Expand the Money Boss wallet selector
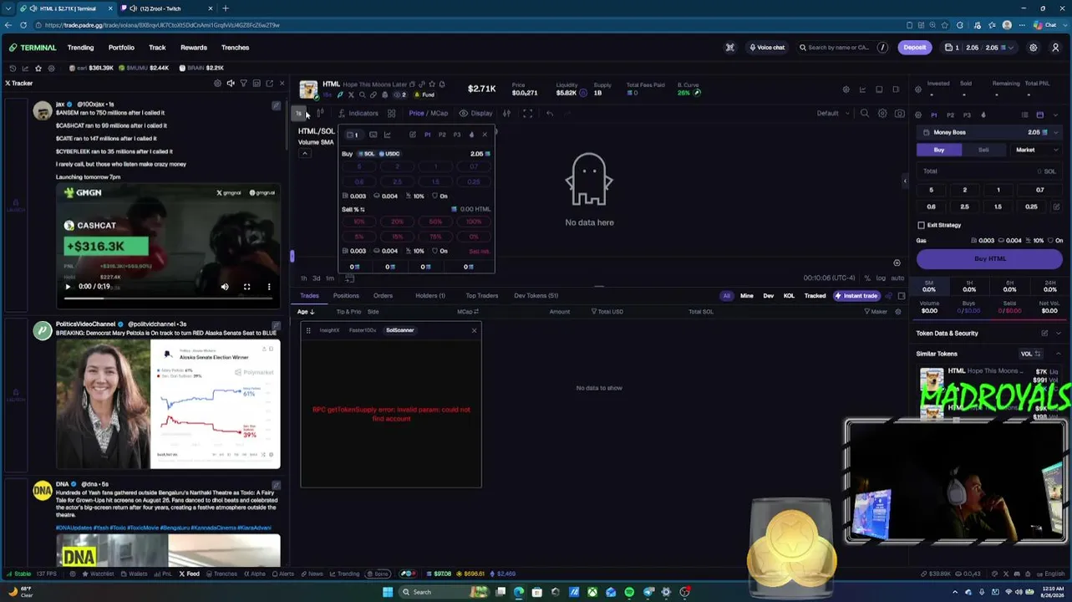The image size is (1072, 602). pyautogui.click(x=990, y=132)
